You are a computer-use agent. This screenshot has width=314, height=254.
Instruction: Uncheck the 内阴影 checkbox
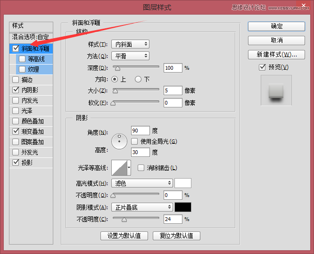tap(16, 90)
